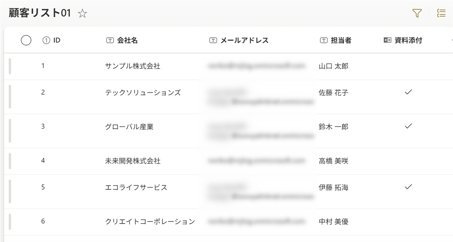The height and width of the screenshot is (242, 453).
Task: Click the group-by list icon at top right
Action: tap(441, 14)
